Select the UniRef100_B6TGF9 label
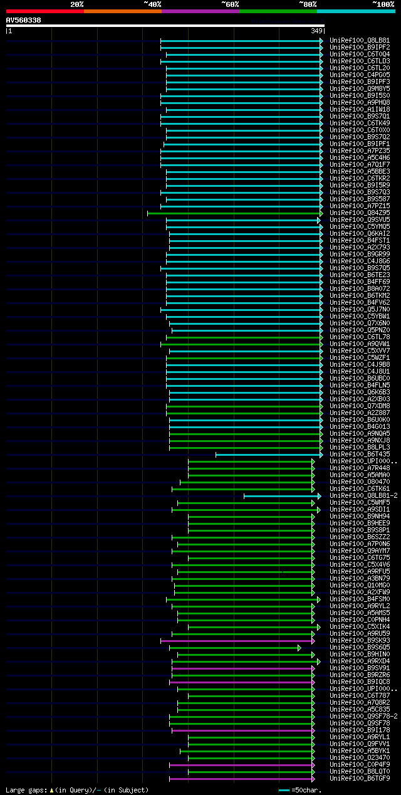 tap(360, 779)
